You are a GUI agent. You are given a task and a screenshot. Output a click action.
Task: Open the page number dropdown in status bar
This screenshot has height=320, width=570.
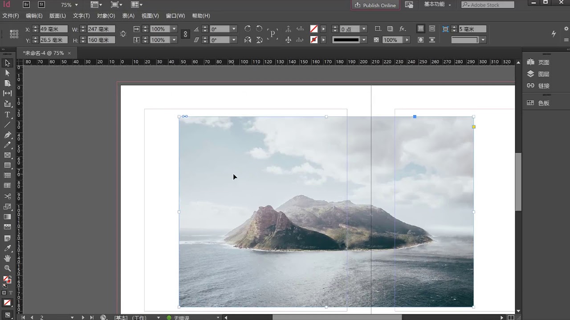tap(72, 317)
